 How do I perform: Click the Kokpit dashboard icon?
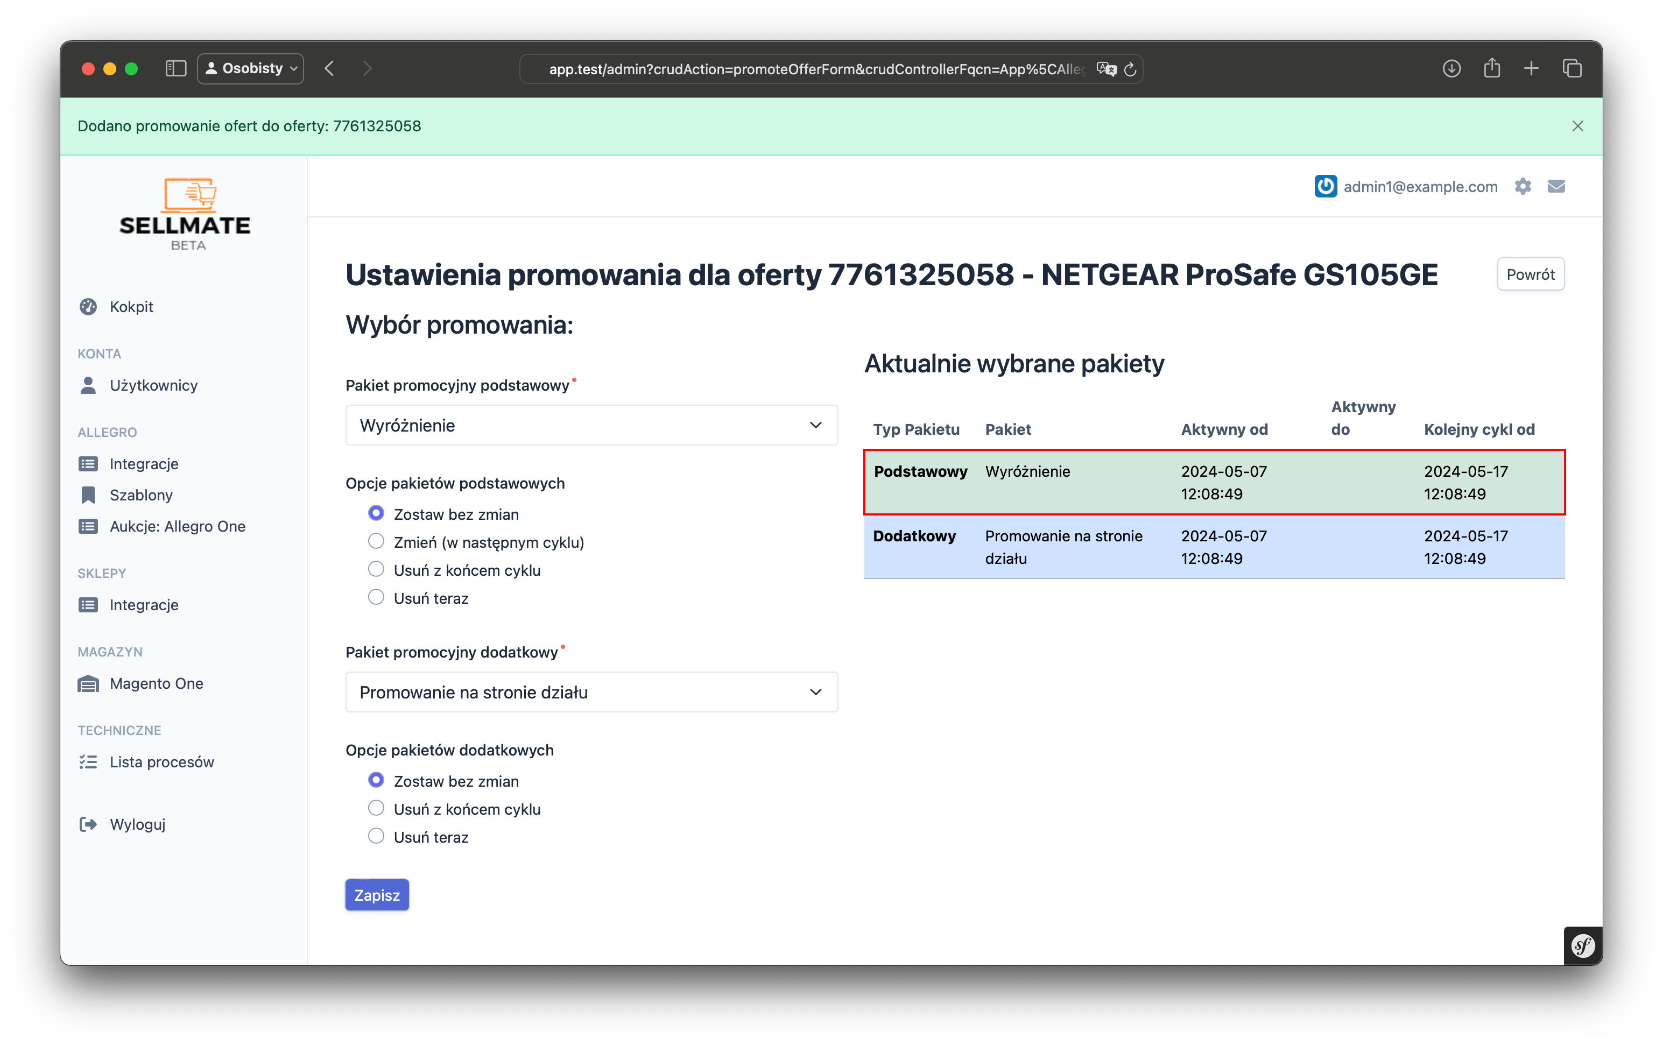coord(88,307)
